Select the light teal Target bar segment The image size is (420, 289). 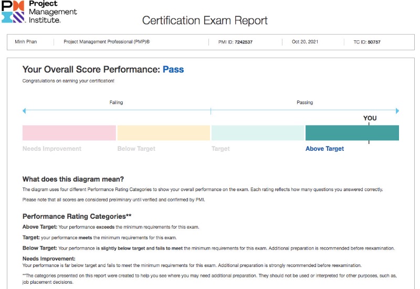point(258,133)
